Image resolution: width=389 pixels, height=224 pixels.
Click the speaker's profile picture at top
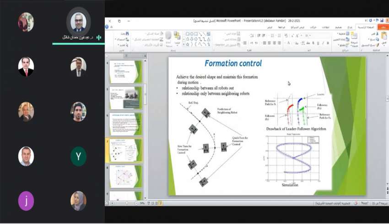pos(78,22)
